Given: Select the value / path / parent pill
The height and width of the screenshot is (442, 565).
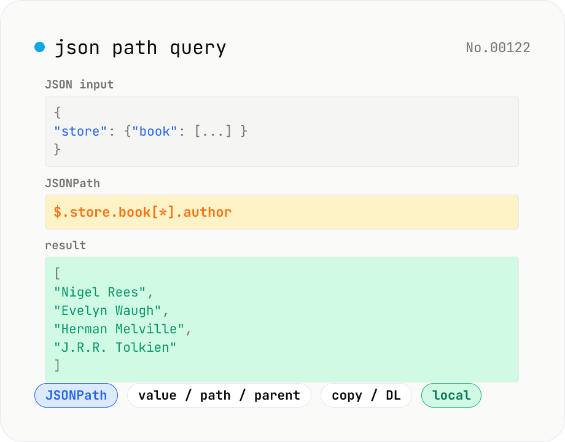Looking at the screenshot, I should point(219,395).
